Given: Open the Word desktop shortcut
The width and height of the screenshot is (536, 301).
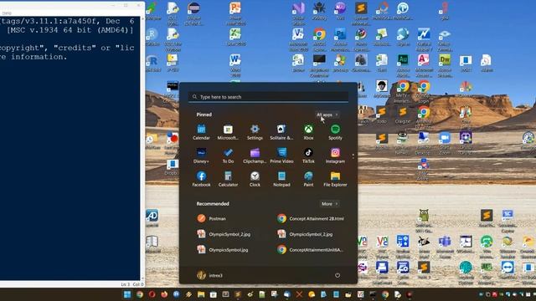Looking at the screenshot, I should pos(235,65).
